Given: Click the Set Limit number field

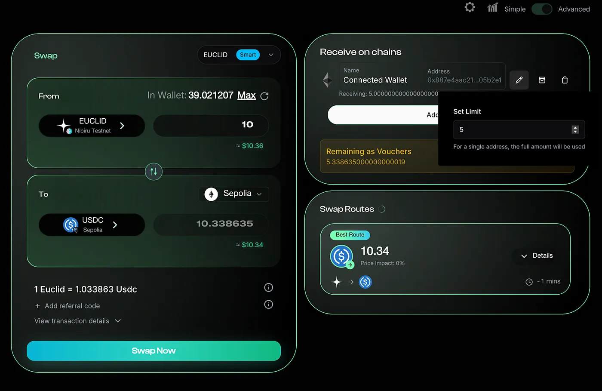Looking at the screenshot, I should (519, 129).
